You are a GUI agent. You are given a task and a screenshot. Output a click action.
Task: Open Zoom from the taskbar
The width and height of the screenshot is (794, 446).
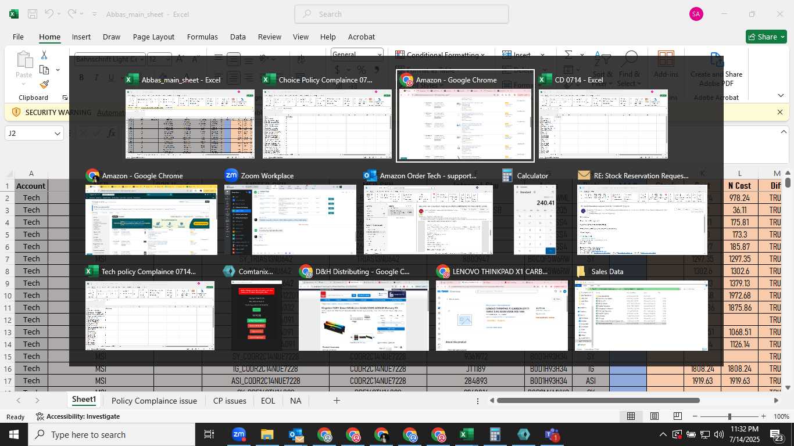238,434
